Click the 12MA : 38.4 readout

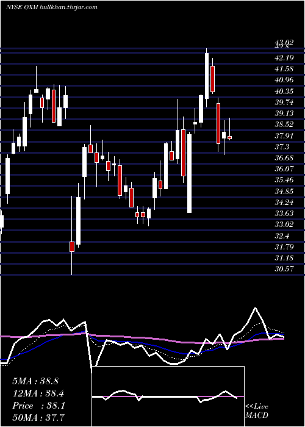tap(38, 393)
